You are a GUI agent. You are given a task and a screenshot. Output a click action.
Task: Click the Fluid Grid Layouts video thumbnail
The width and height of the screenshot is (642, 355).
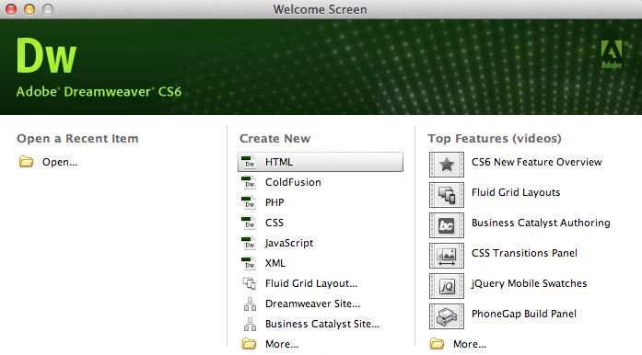tap(447, 195)
